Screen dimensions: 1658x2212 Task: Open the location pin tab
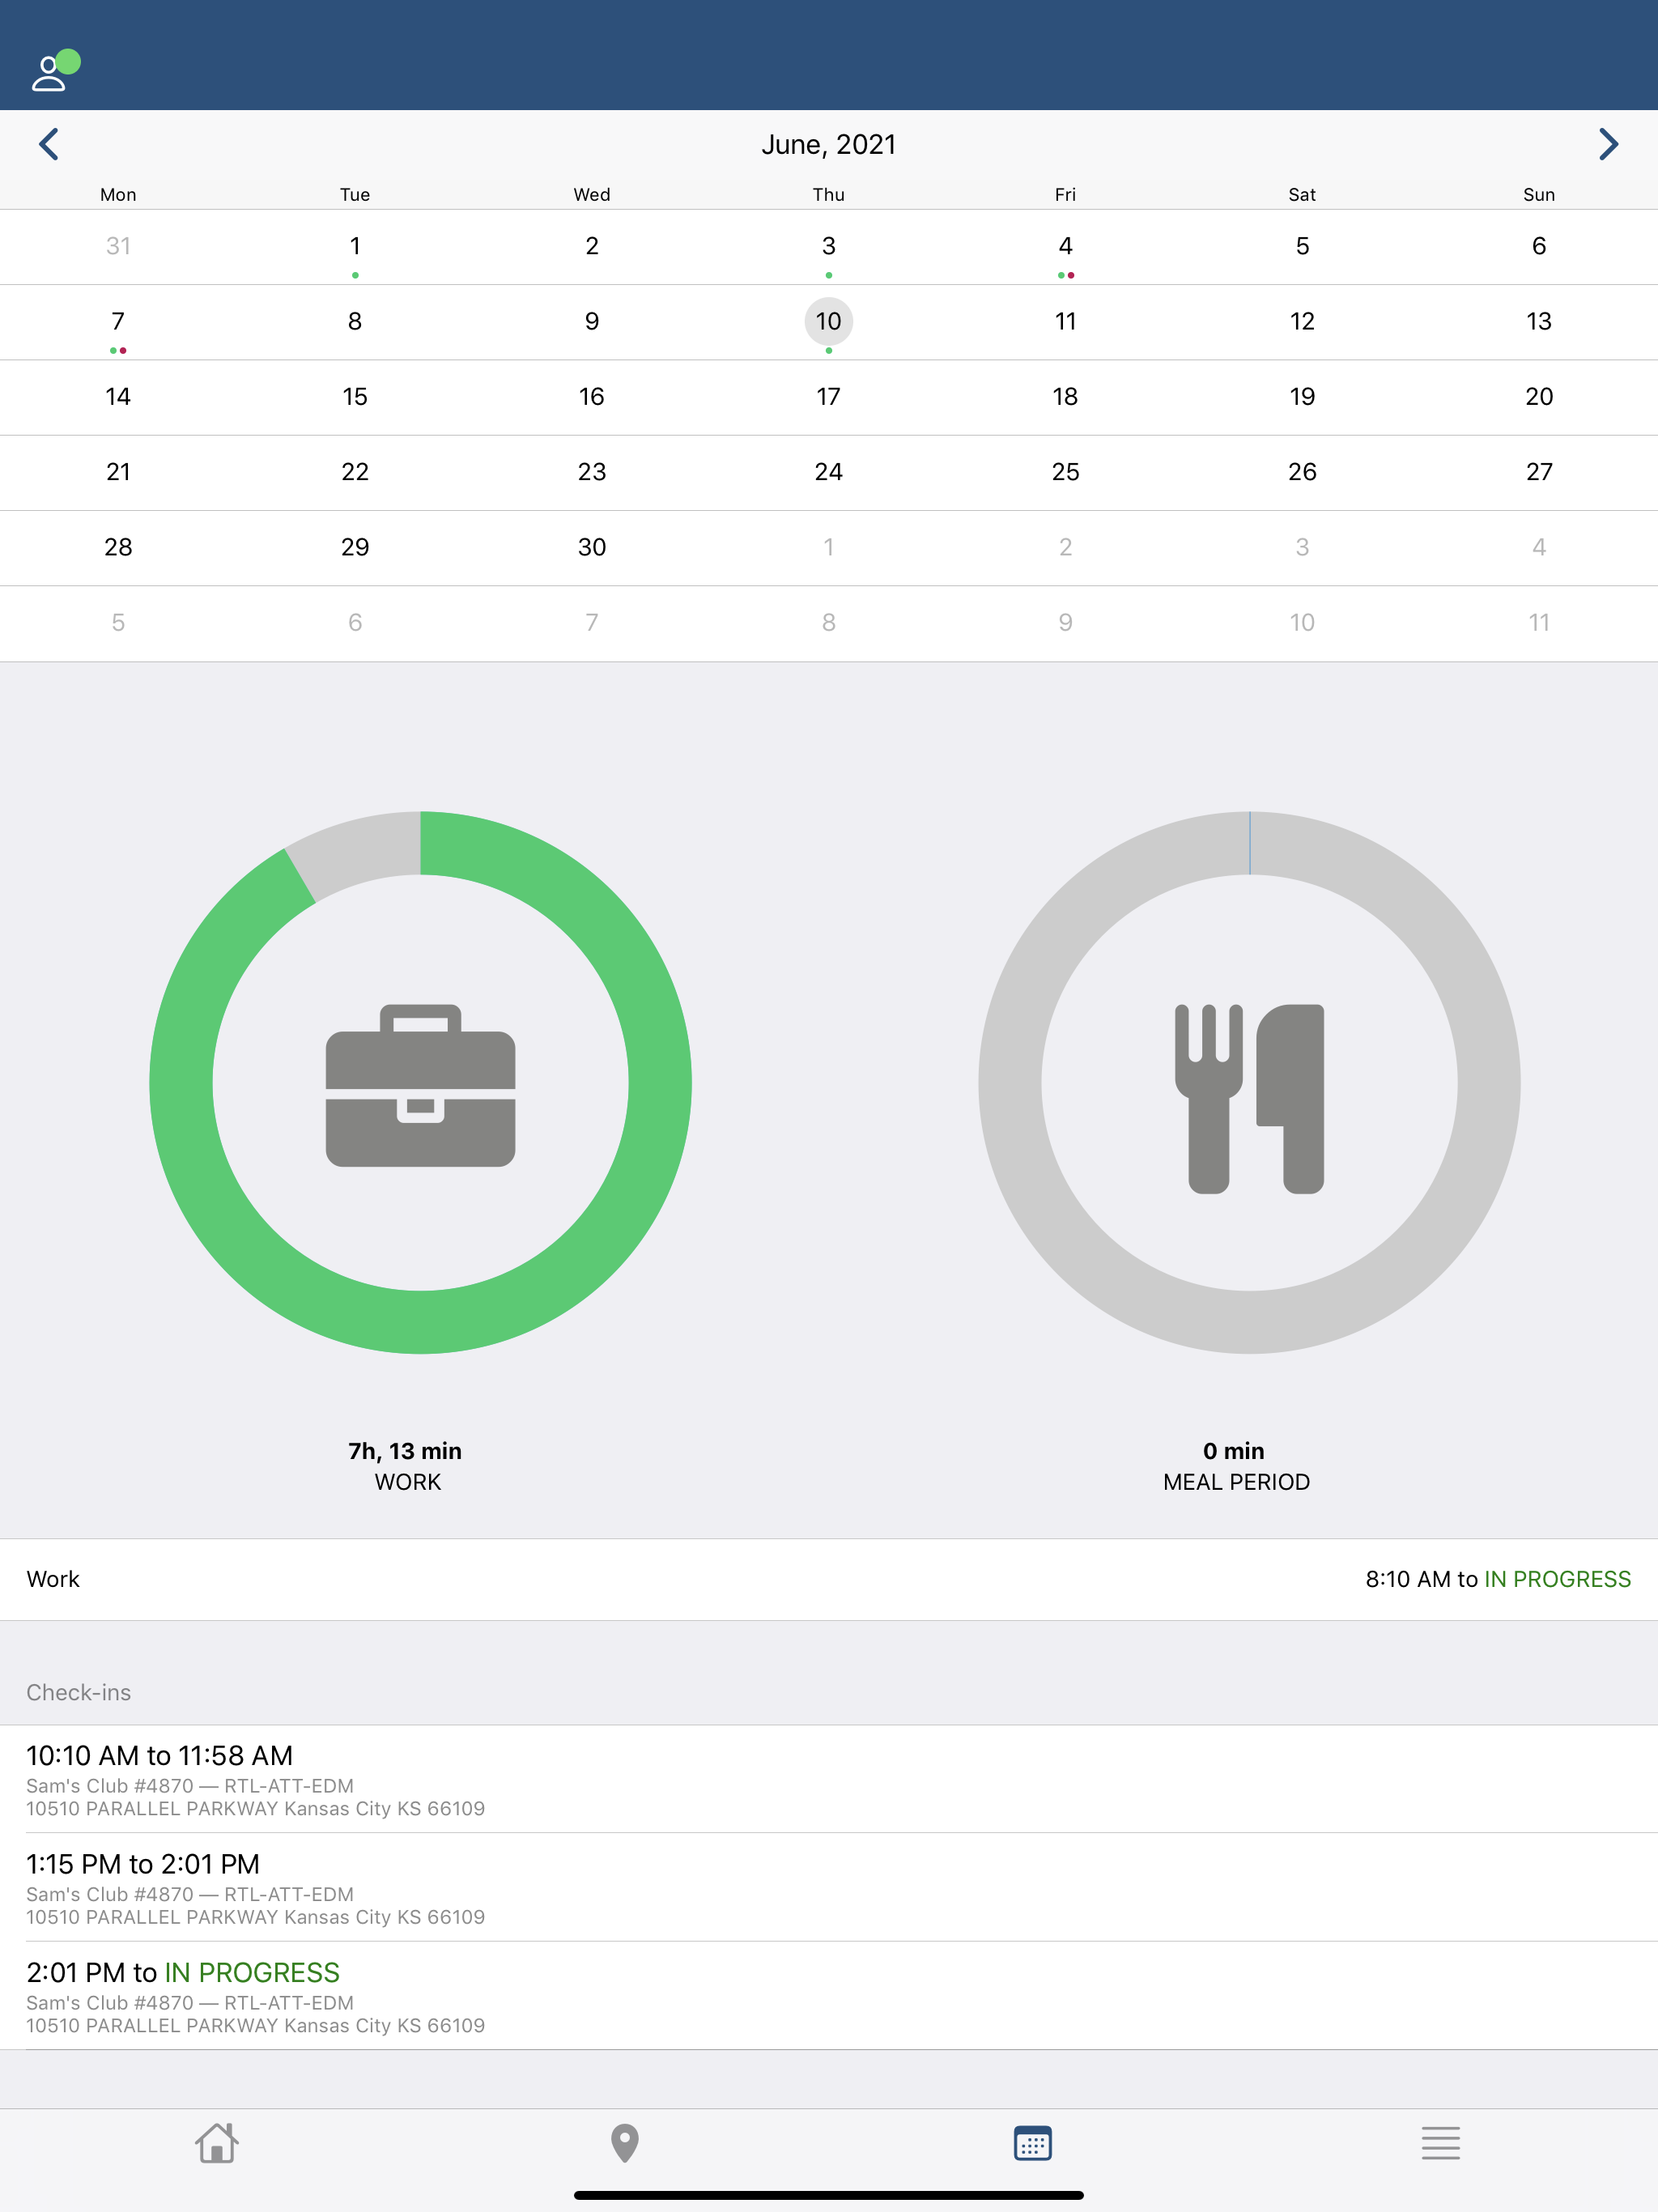[625, 2143]
